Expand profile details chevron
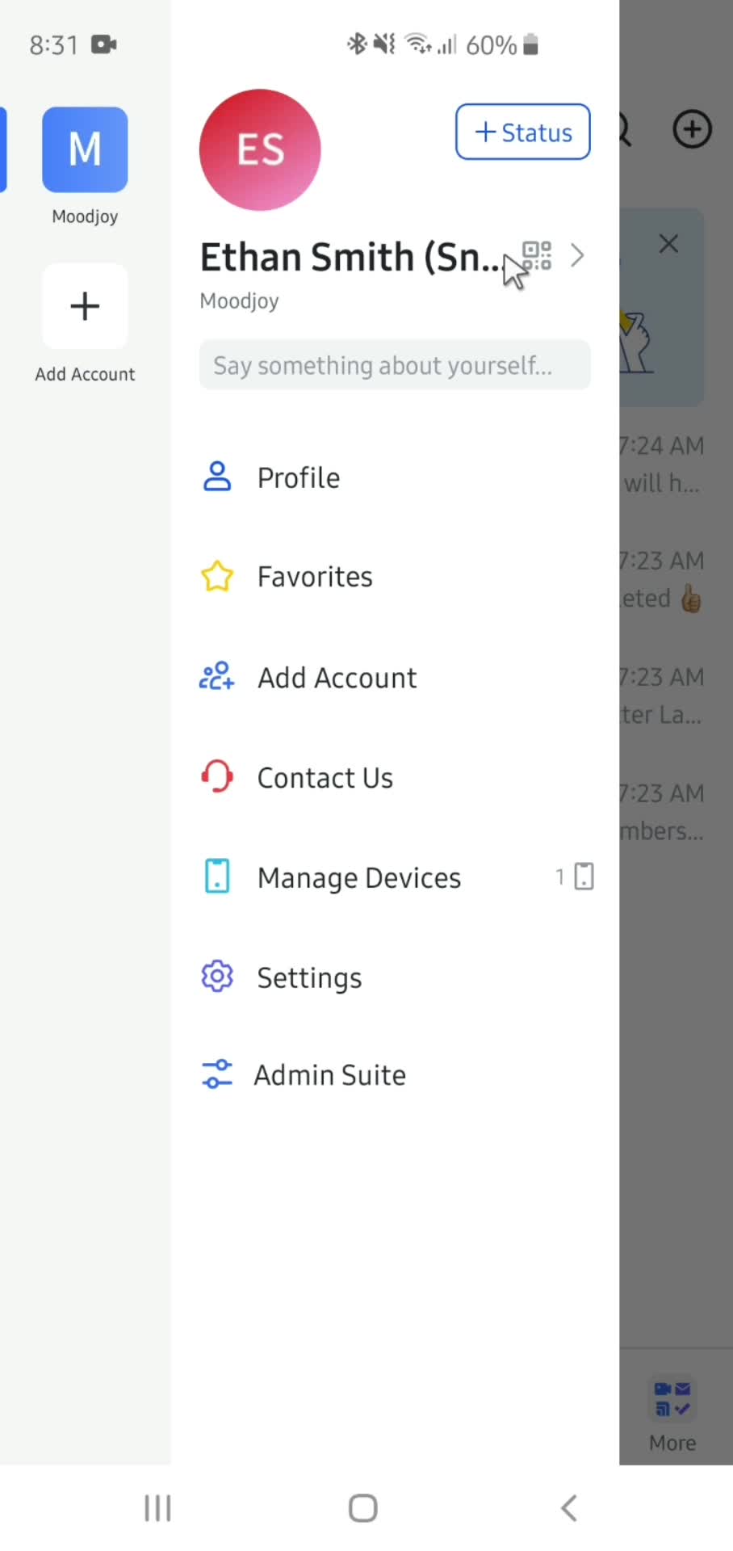 [577, 256]
